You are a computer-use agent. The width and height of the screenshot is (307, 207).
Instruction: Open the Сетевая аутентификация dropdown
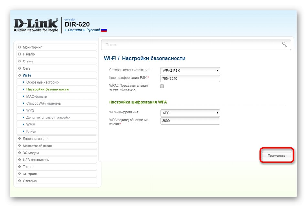pos(190,71)
